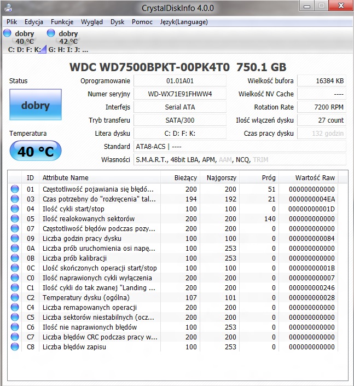Select row Liczba godzin pracy dysku
The image size is (354, 386).
[x=173, y=238]
